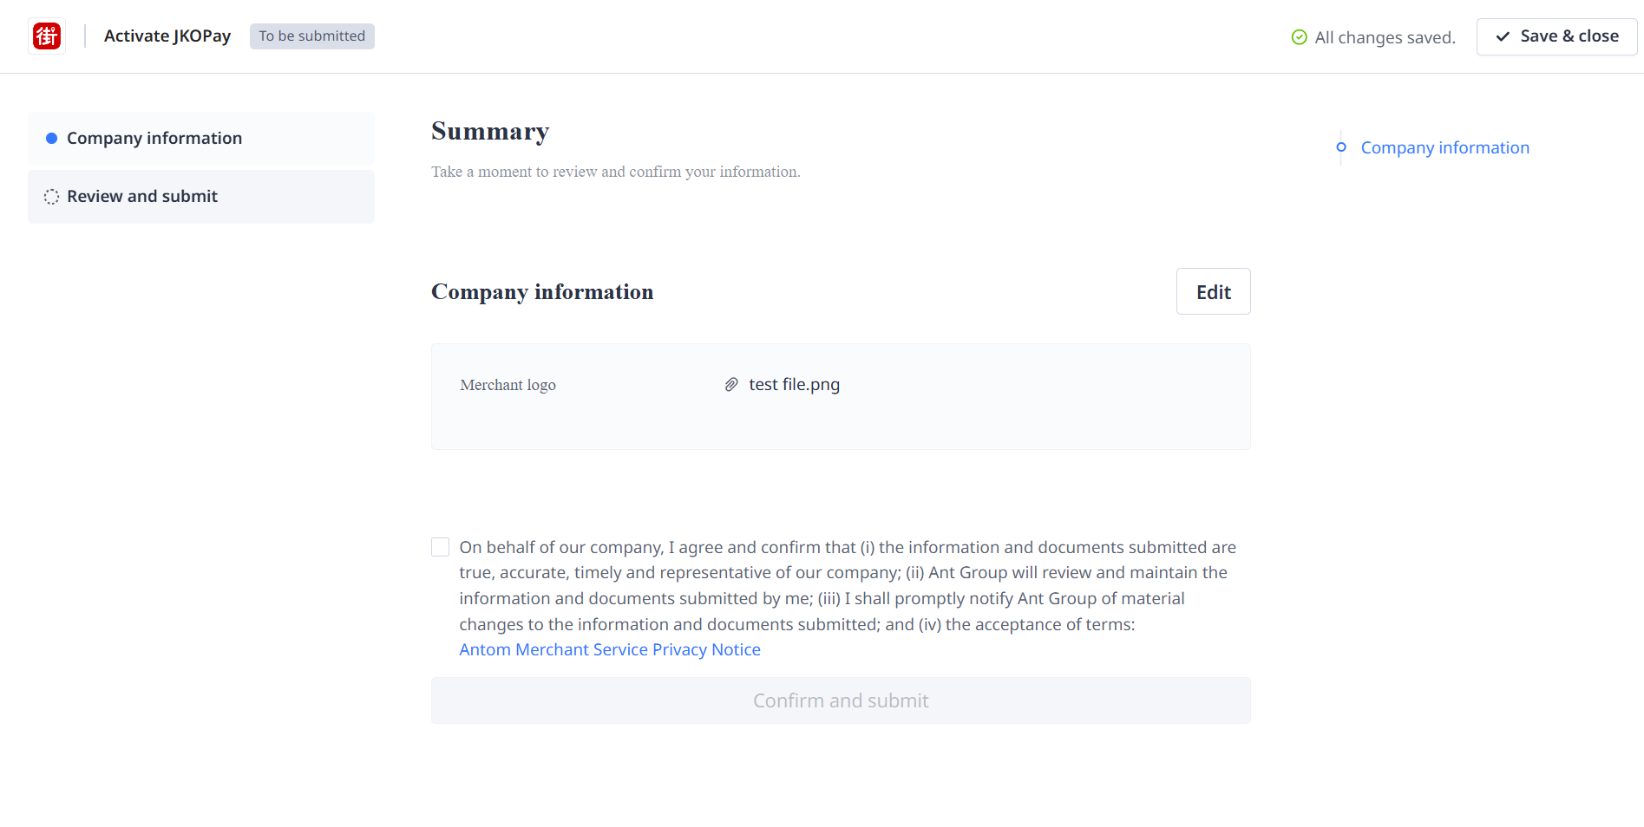Screen dimensions: 1644x827
Task: Go to the Review and submit step
Action: 142,197
